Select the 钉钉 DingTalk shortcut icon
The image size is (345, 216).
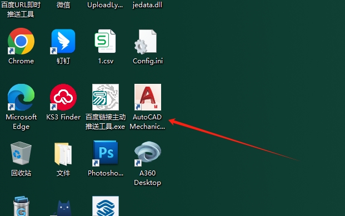point(63,41)
